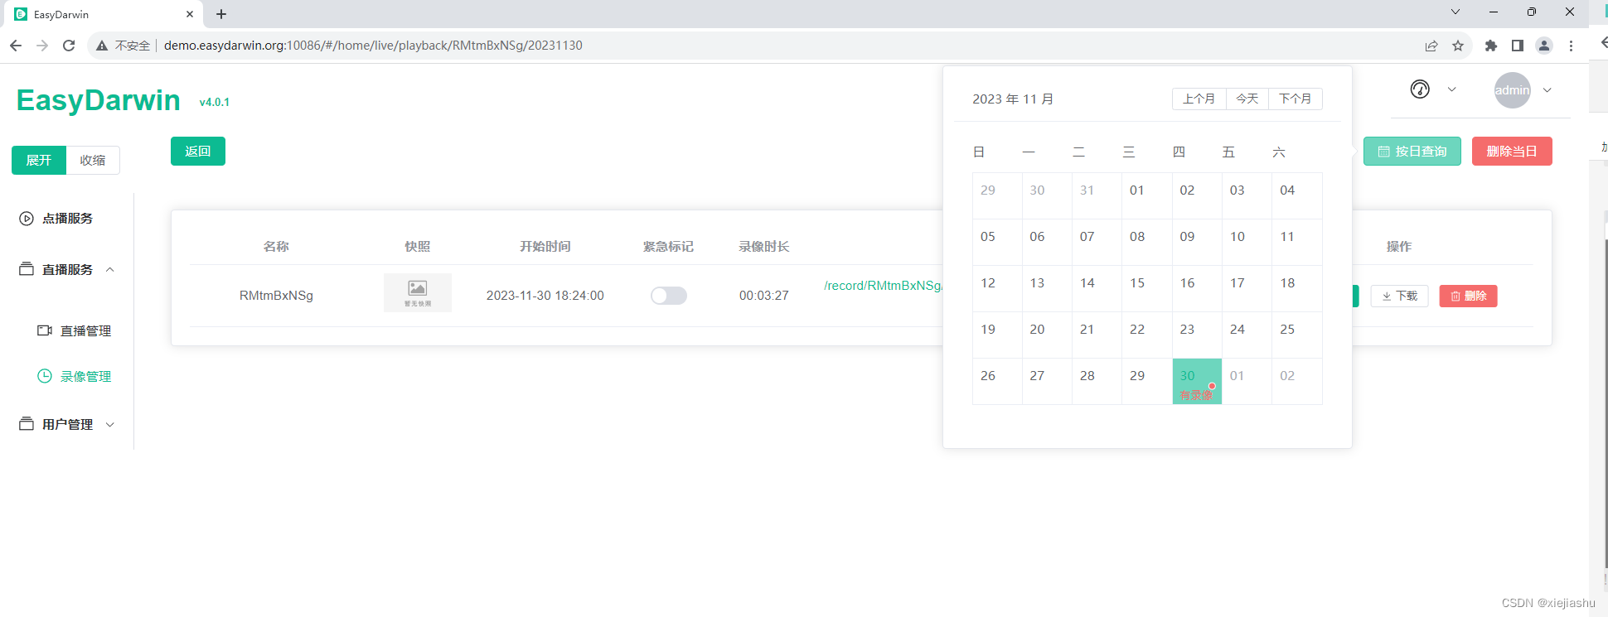Select calendar date 15
Image resolution: width=1608 pixels, height=617 pixels.
click(x=1147, y=289)
